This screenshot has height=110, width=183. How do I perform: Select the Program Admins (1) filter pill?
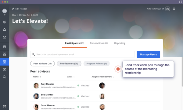(x=96, y=64)
